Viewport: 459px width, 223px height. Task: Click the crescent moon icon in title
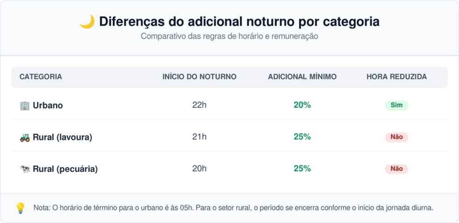point(87,22)
